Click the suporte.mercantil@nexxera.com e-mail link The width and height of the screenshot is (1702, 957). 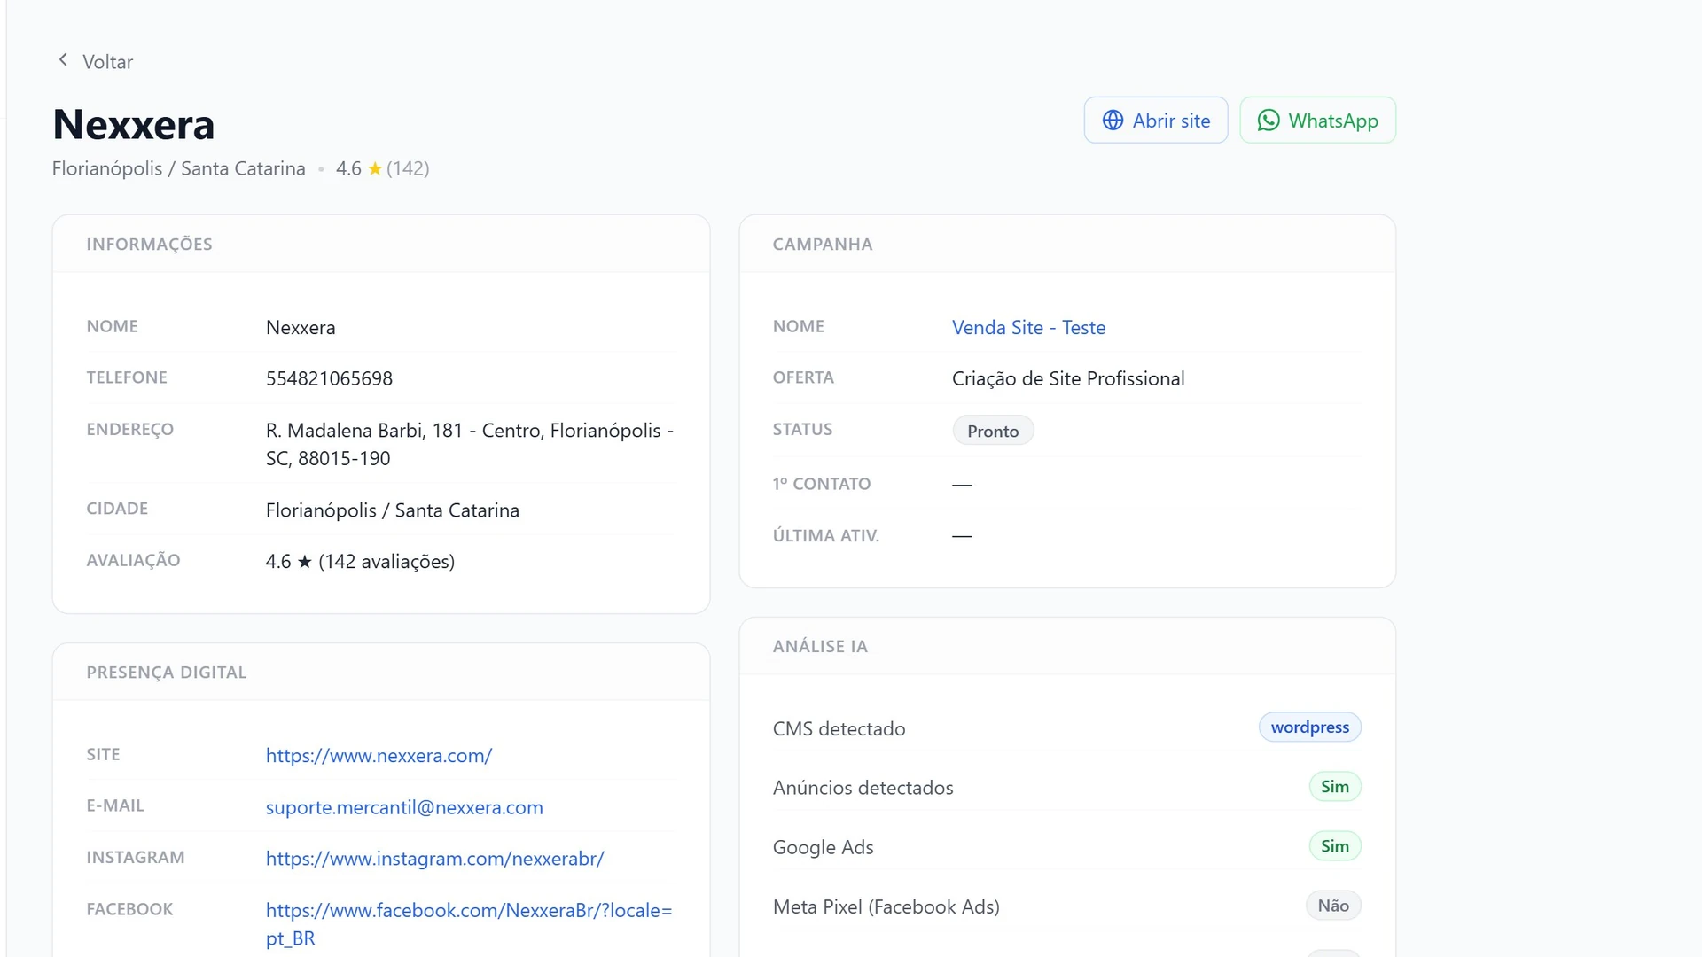[x=404, y=807]
